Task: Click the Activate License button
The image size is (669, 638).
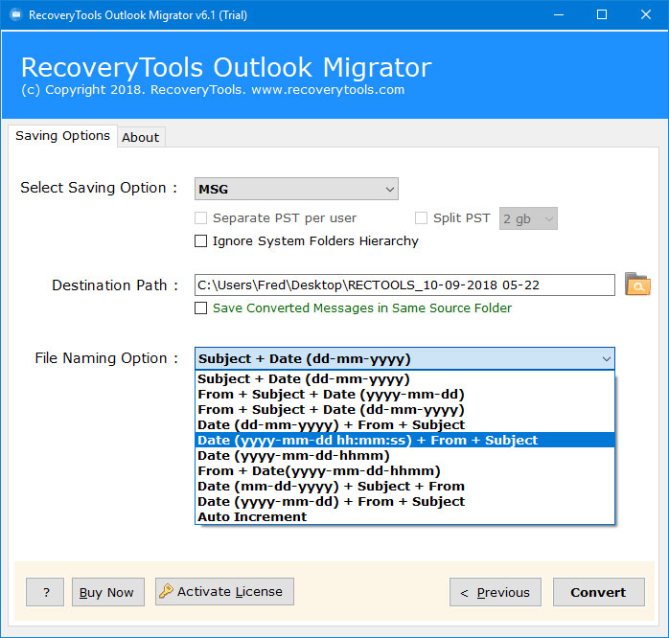Action: (224, 591)
